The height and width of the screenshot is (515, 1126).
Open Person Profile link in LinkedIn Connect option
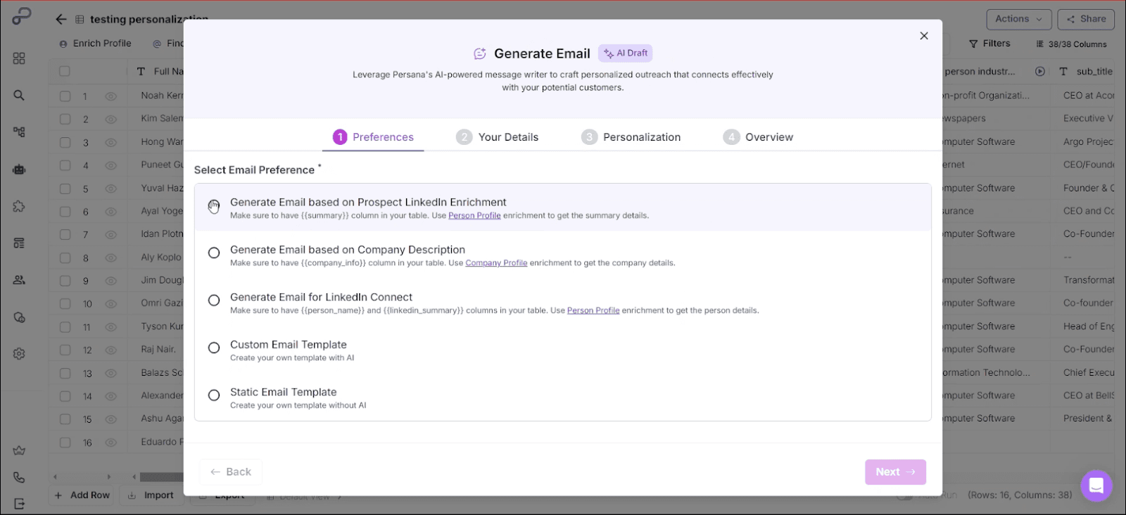[x=593, y=310]
